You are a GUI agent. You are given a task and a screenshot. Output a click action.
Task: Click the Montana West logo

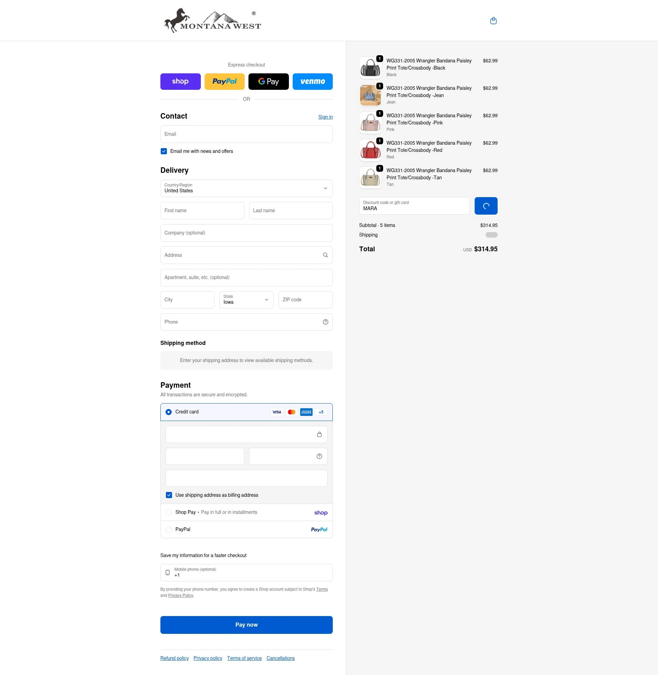pos(212,20)
